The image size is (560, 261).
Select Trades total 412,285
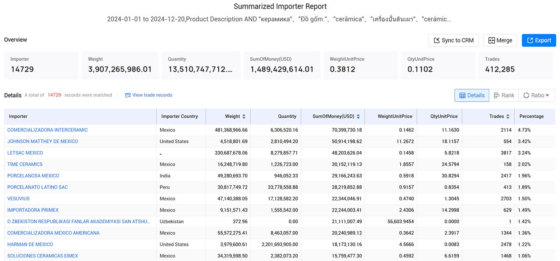click(500, 69)
